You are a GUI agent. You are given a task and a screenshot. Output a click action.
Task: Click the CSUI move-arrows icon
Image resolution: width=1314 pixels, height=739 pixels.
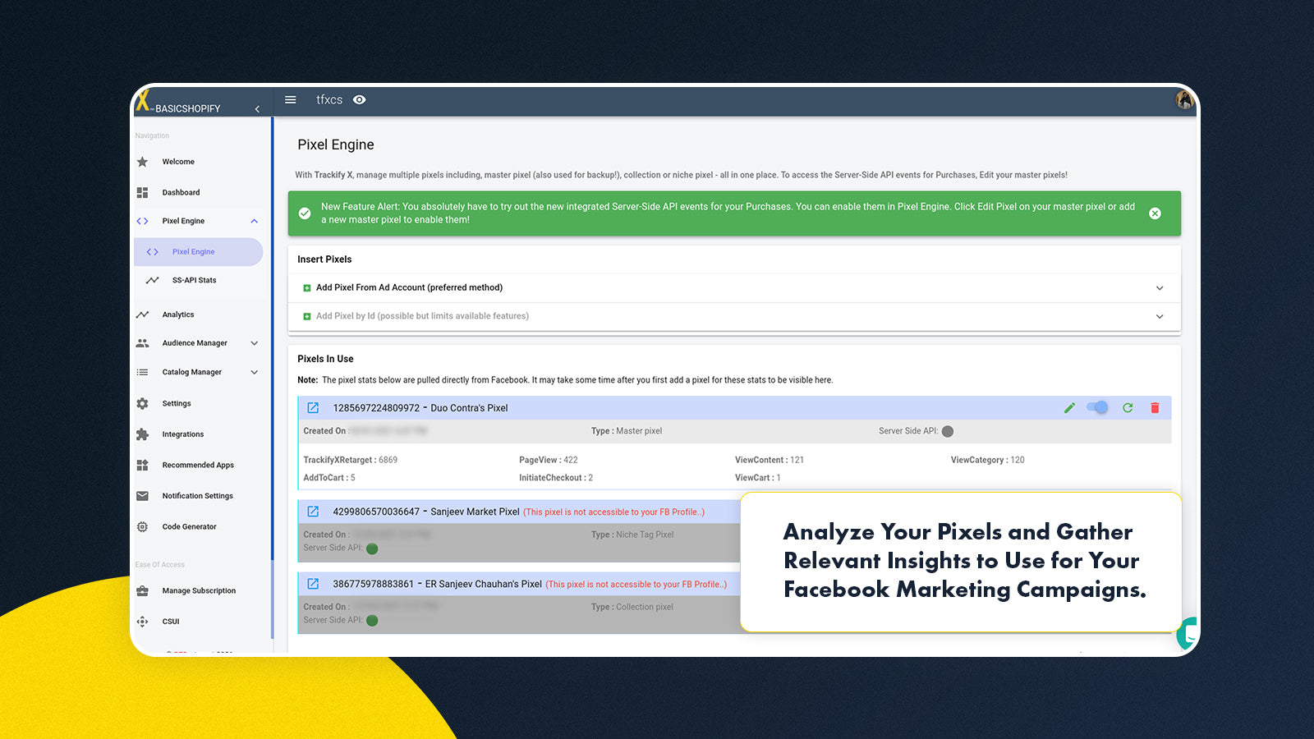tap(143, 622)
